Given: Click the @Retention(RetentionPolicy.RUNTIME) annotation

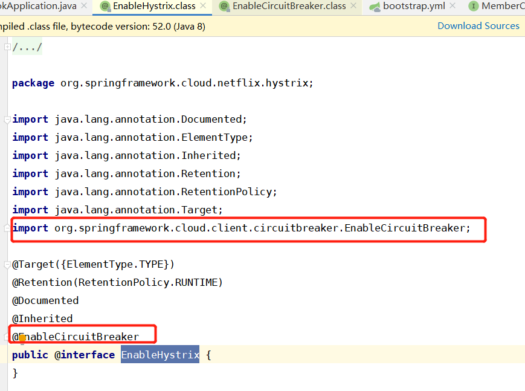Looking at the screenshot, I should tap(118, 282).
